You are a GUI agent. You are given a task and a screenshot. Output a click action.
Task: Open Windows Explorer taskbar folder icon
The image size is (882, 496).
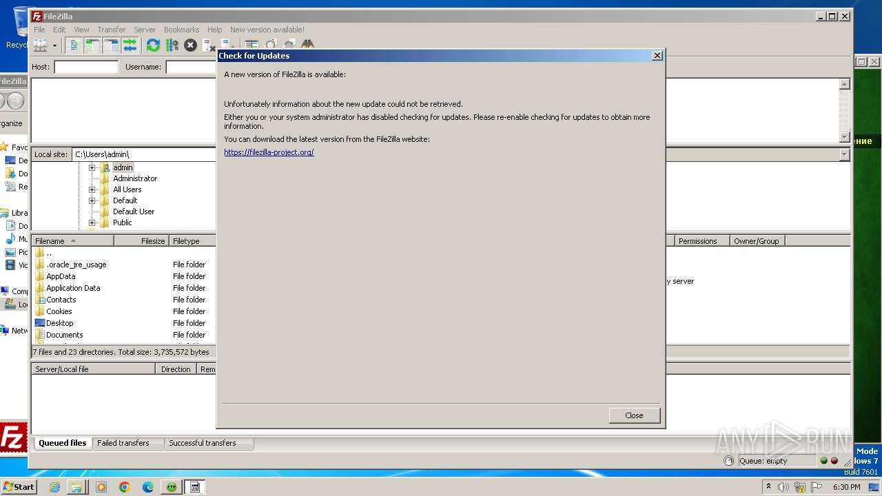pos(76,487)
